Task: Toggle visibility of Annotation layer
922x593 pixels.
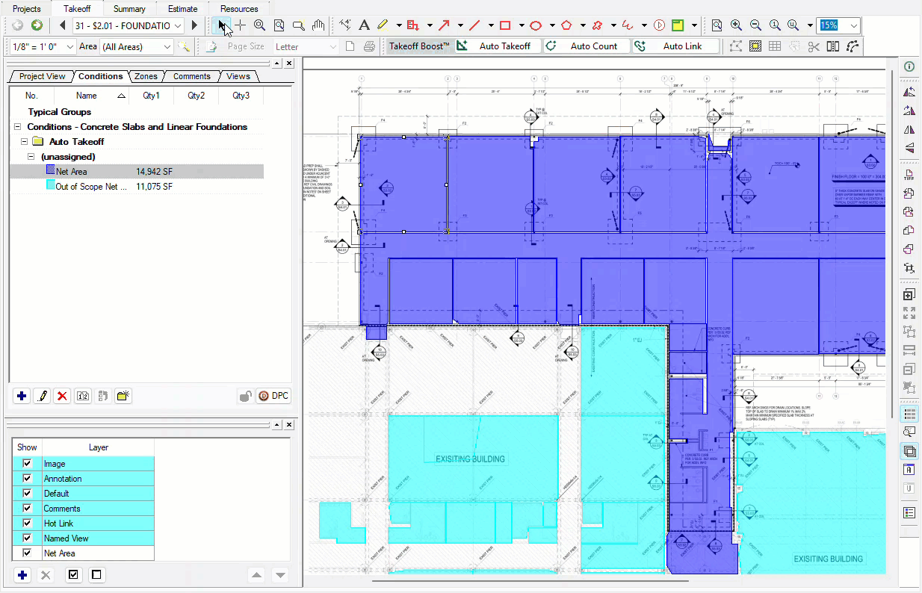Action: click(x=28, y=479)
